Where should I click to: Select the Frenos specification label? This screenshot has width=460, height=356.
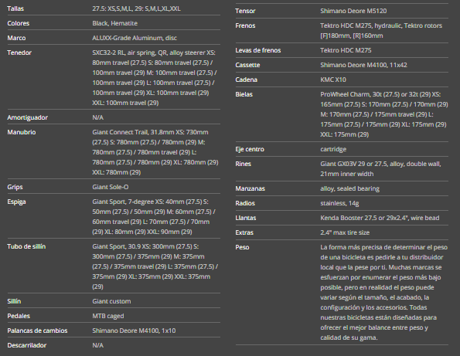point(245,25)
